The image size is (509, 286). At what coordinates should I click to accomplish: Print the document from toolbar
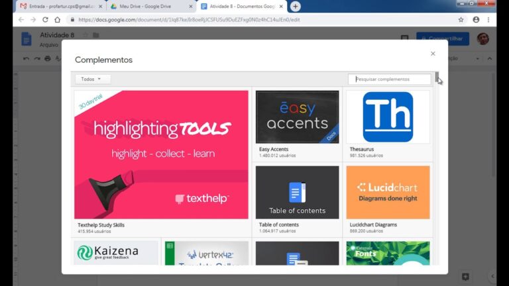point(48,59)
